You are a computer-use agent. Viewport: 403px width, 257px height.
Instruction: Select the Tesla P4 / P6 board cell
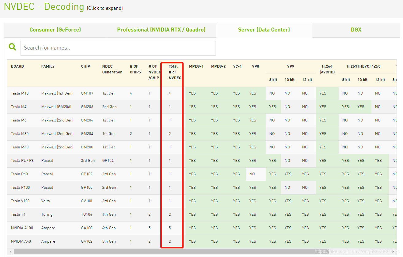coord(22,161)
